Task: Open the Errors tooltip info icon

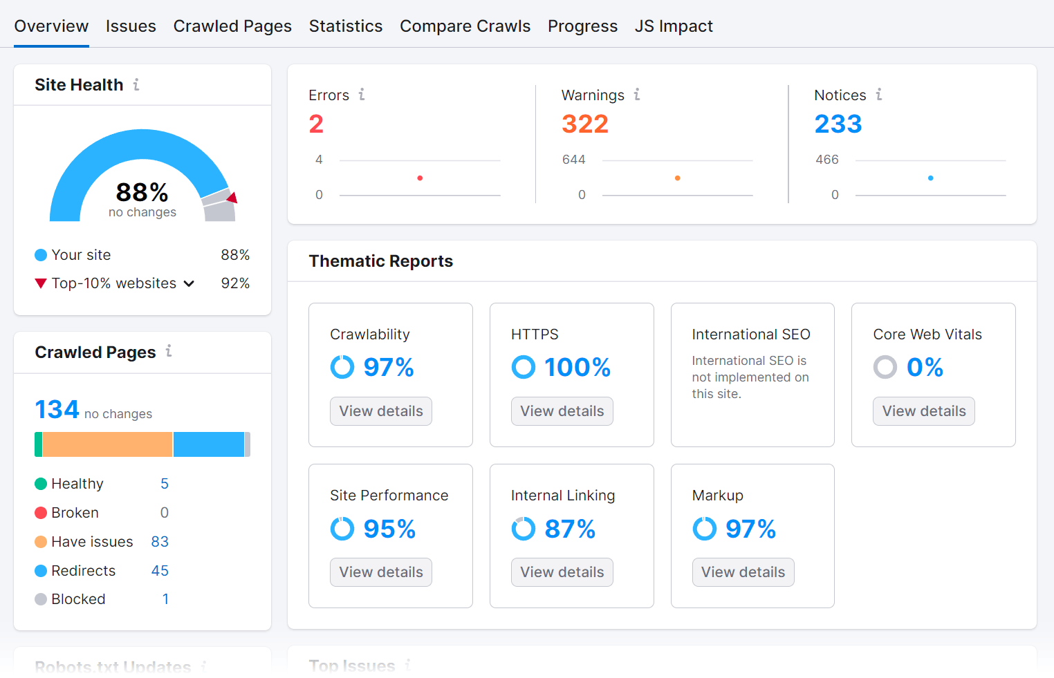Action: click(363, 95)
